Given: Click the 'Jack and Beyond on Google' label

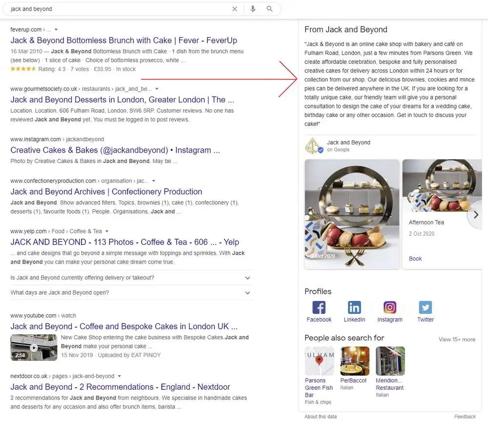Looking at the screenshot, I should [x=348, y=146].
